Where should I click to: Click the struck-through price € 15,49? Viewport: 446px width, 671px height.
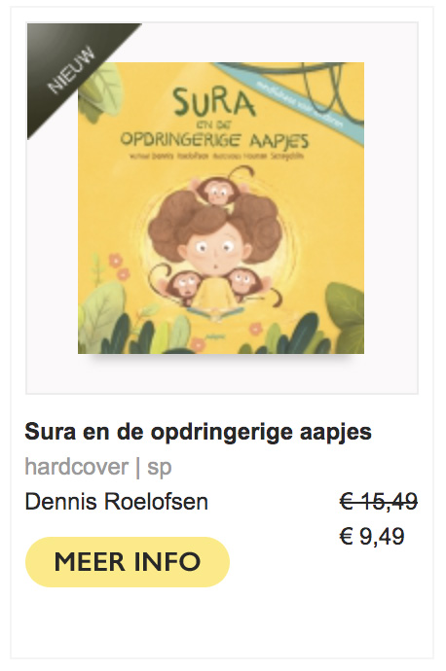(378, 501)
